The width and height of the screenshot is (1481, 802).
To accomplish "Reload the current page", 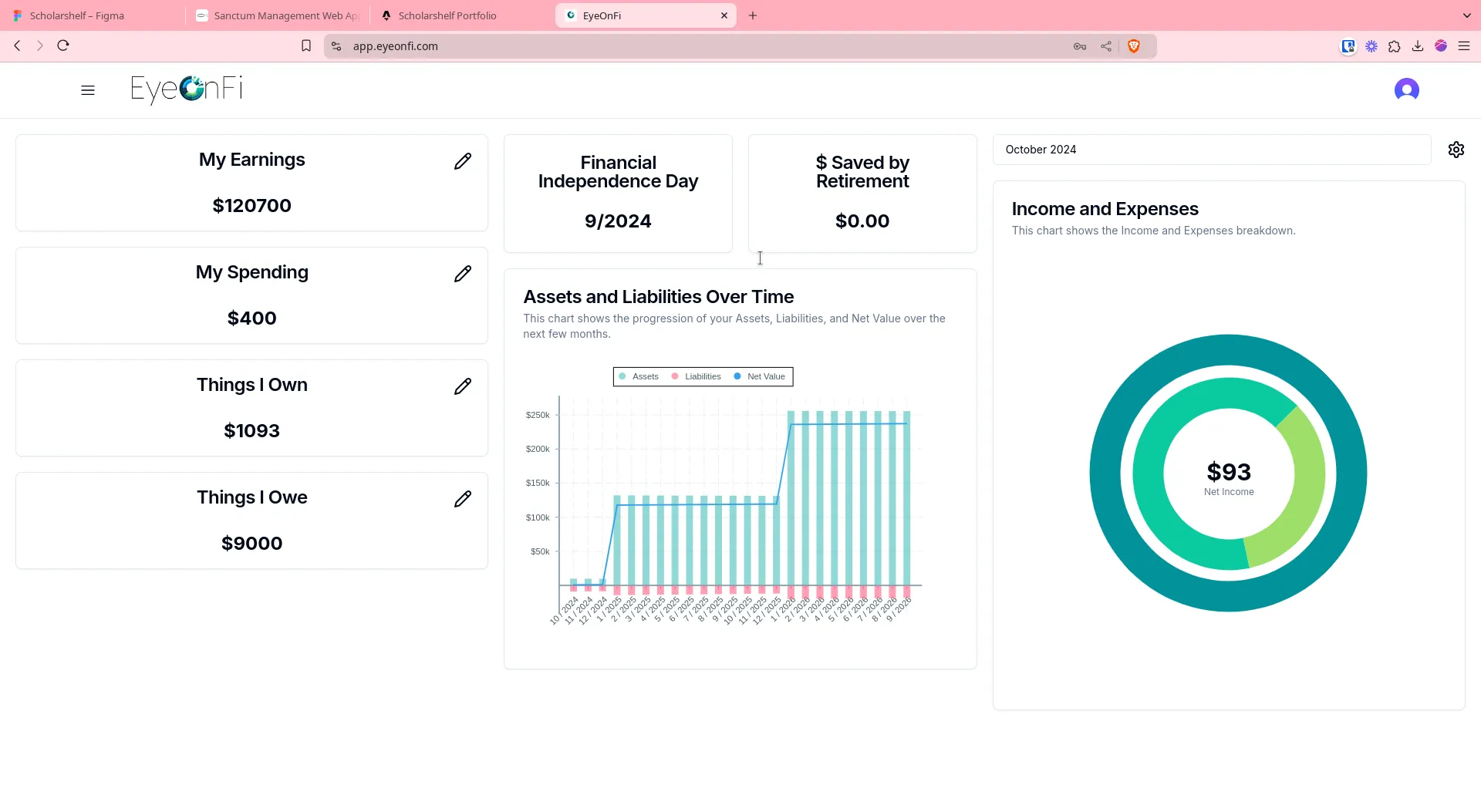I will (63, 45).
